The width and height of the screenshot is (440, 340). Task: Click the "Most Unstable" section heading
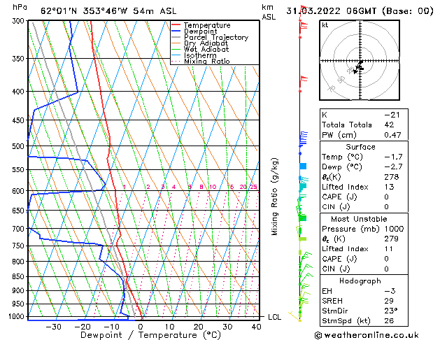click(359, 219)
